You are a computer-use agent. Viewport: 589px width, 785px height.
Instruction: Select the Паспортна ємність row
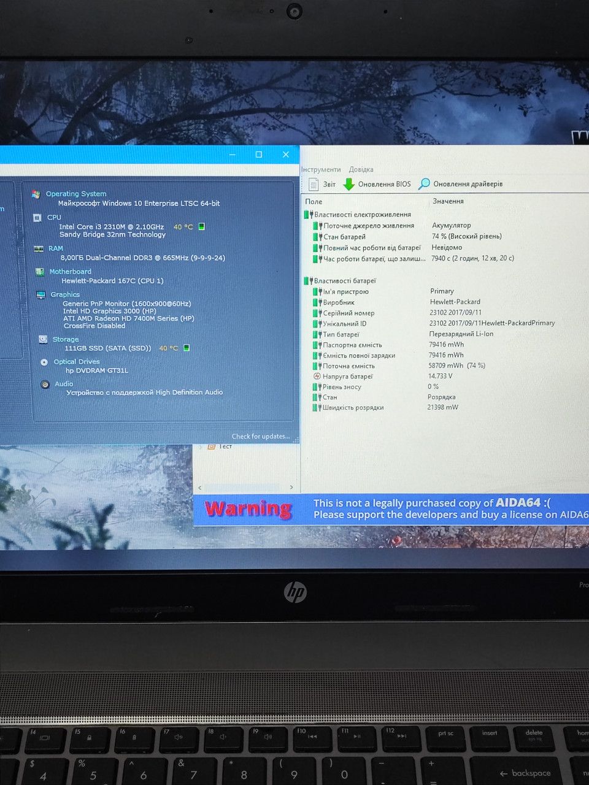(388, 345)
